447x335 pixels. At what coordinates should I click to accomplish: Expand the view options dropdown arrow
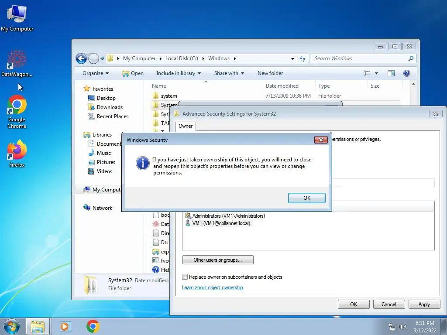(x=376, y=73)
